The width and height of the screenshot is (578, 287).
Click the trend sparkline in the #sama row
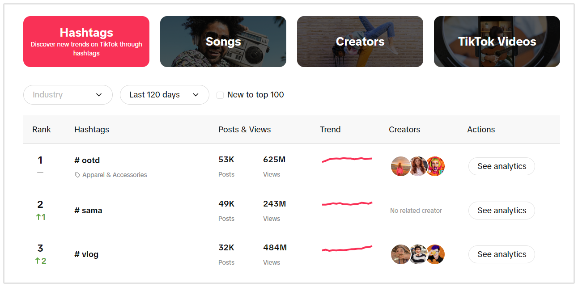pyautogui.click(x=347, y=204)
